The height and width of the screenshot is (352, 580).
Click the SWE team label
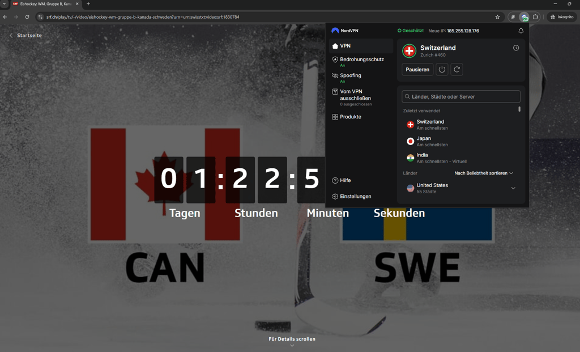[x=417, y=267]
